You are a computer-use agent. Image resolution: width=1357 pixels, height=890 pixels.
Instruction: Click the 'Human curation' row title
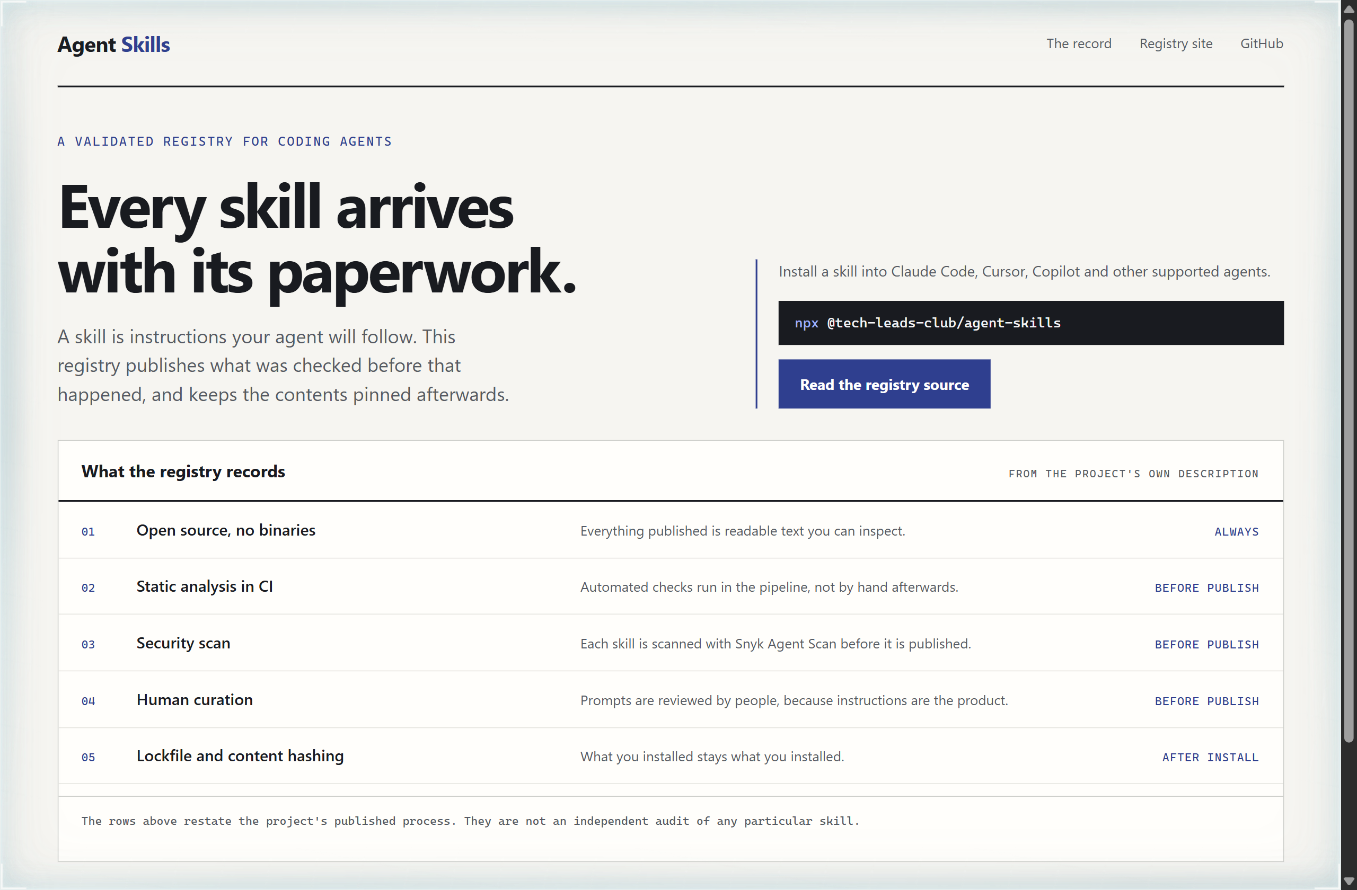click(195, 700)
